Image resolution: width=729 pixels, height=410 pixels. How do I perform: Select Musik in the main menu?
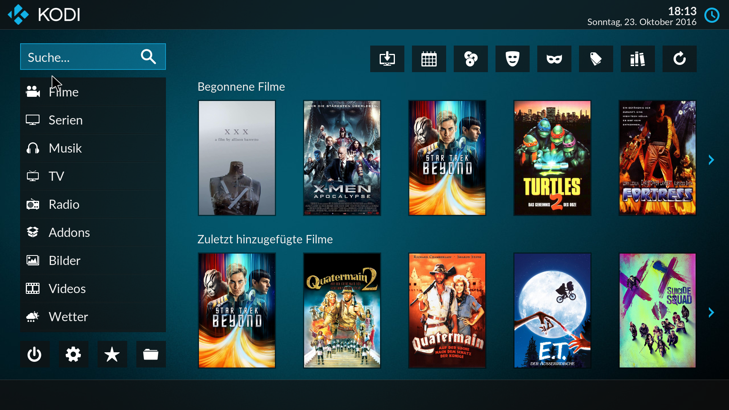[93, 148]
